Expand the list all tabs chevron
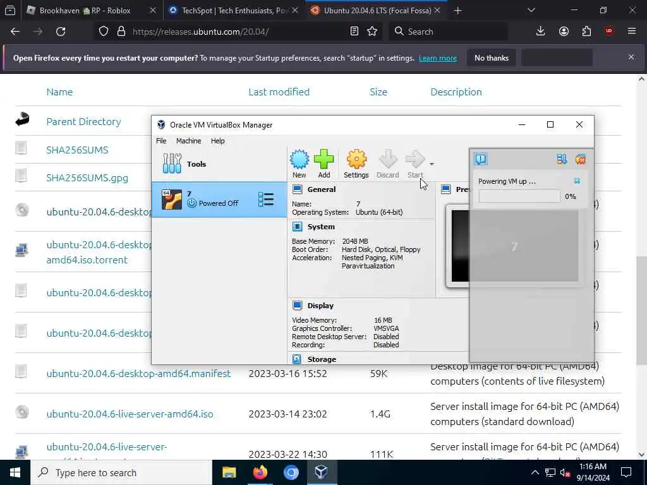Screen dimensions: 647x485 [531, 10]
